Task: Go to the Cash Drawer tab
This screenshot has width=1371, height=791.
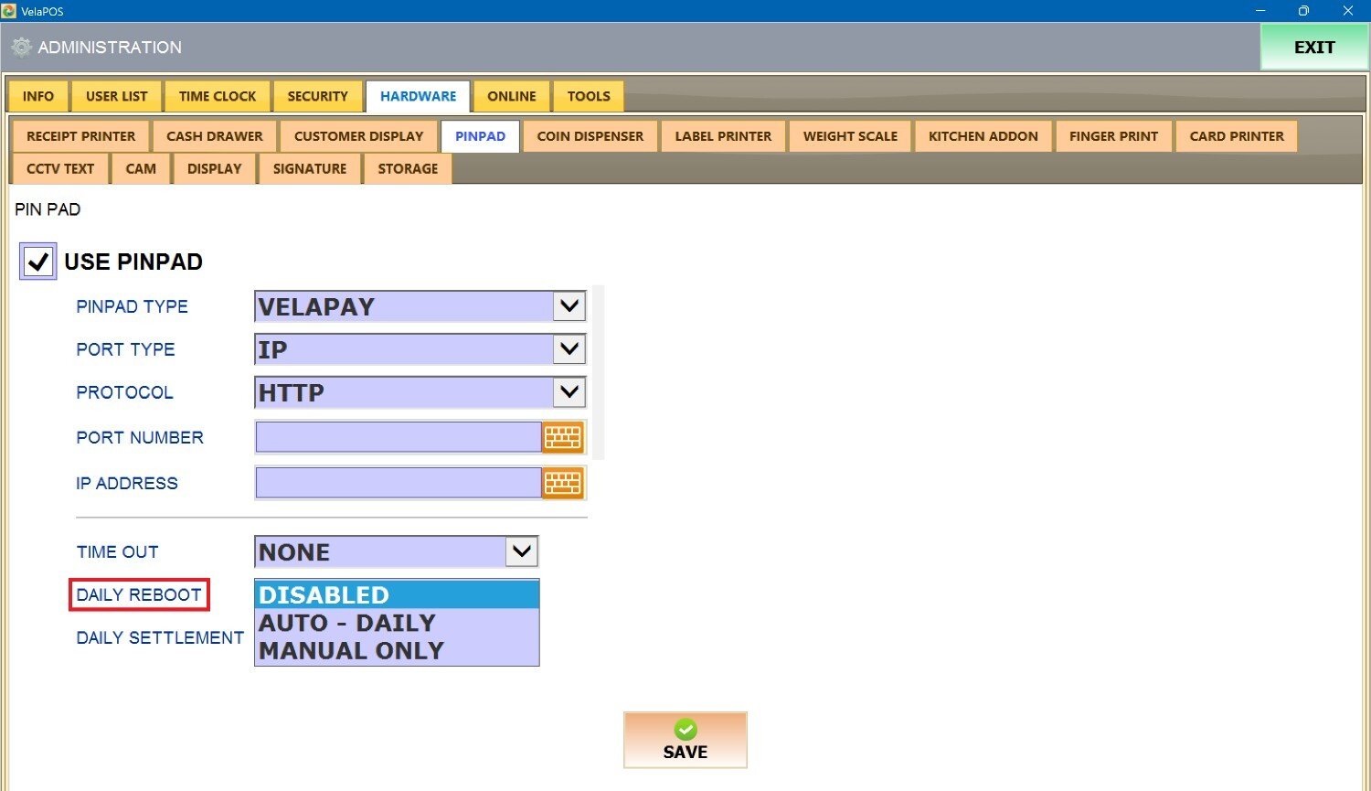Action: point(214,136)
